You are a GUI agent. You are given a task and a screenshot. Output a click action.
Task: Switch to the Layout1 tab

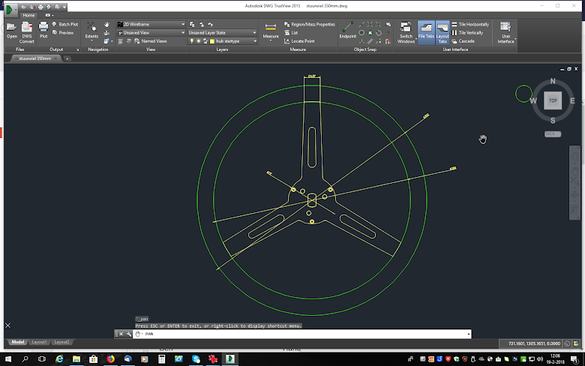tap(38, 342)
